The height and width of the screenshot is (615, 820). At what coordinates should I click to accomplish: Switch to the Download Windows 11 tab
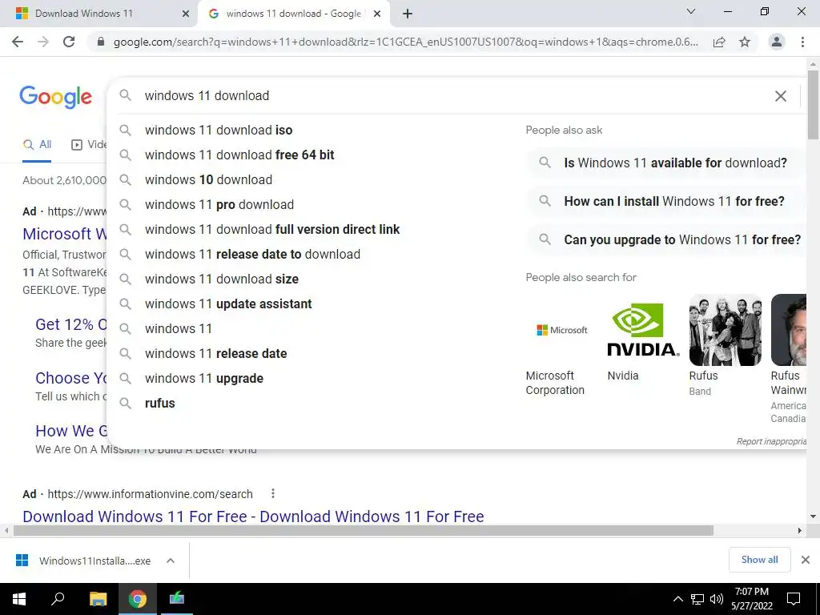pos(98,14)
